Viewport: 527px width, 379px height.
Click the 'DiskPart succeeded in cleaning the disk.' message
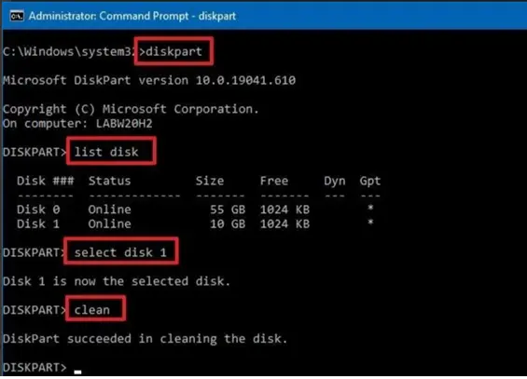[146, 338]
